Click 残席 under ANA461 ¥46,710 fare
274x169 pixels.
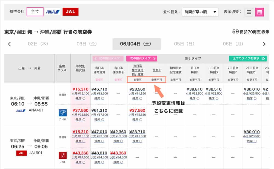click(x=99, y=99)
